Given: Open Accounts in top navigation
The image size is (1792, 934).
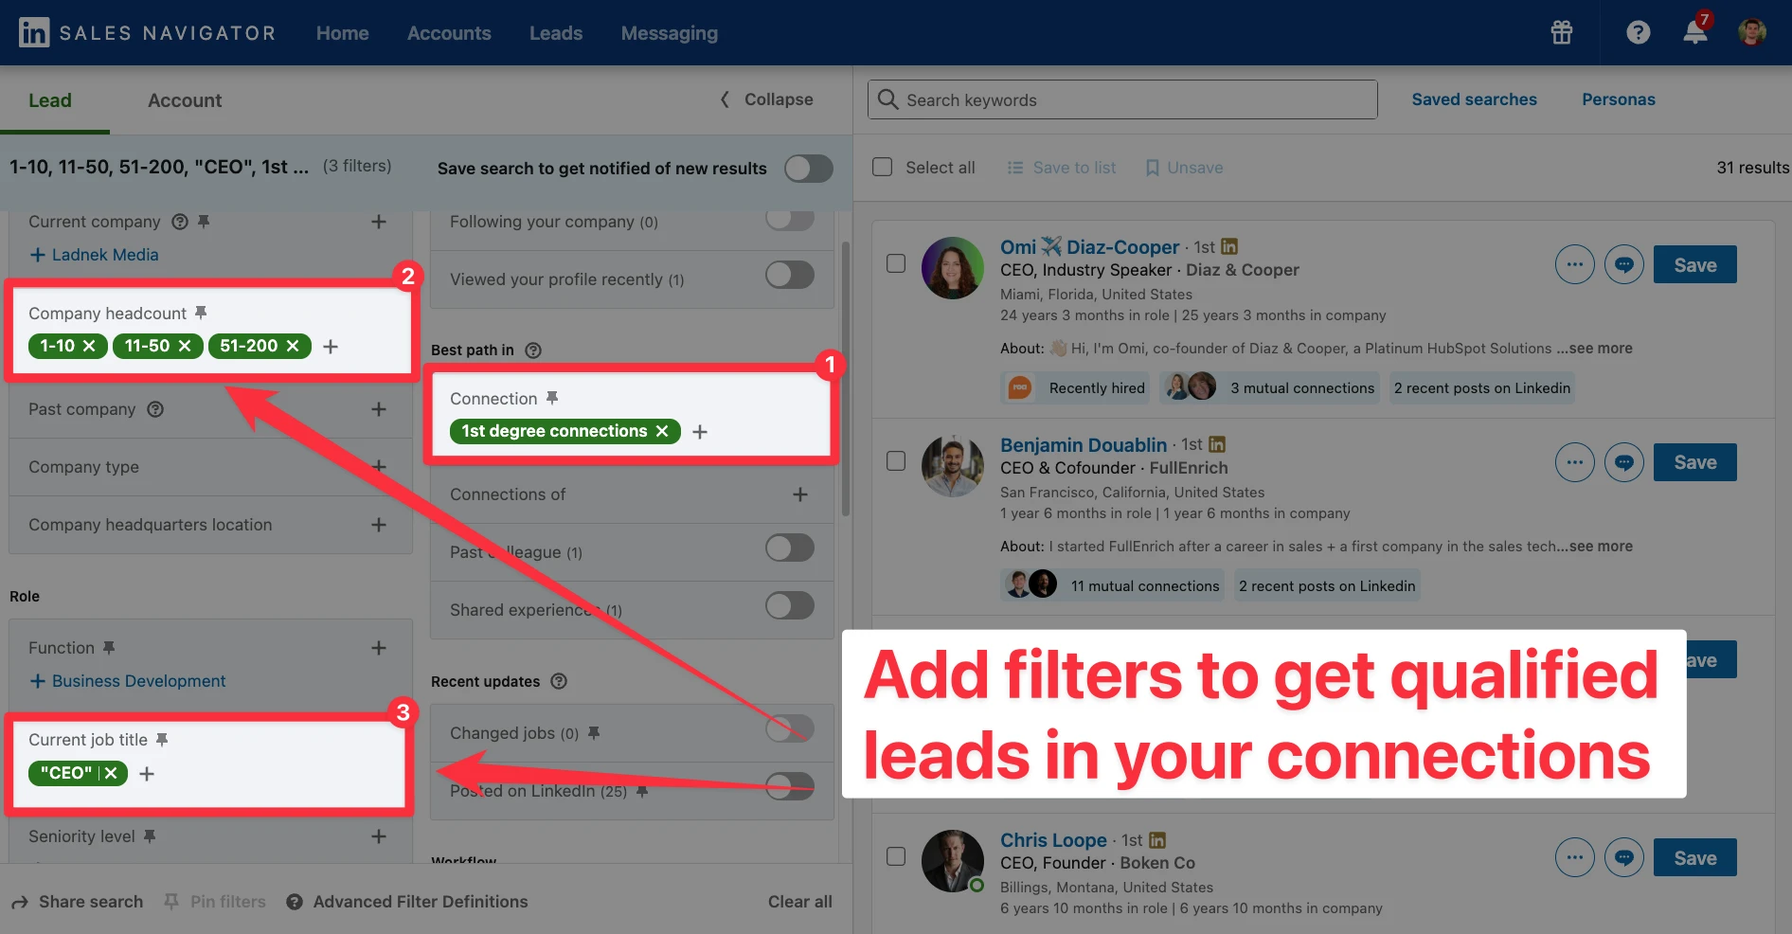Looking at the screenshot, I should (449, 33).
